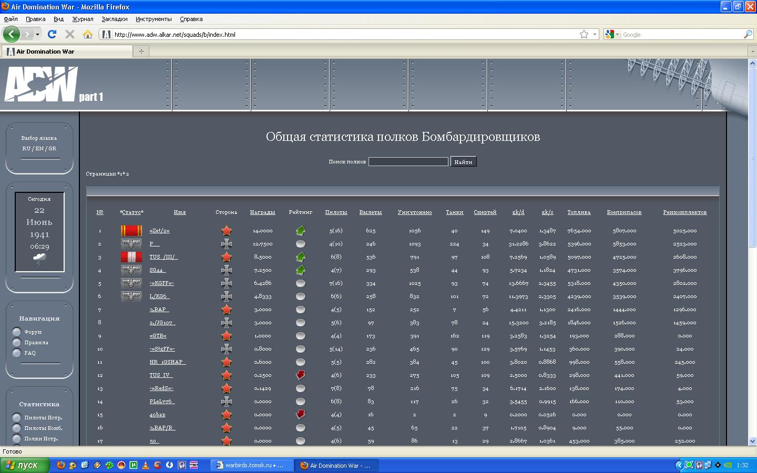This screenshot has width=757, height=473.
Task: Select the Правила navigation radio button
Action: click(x=17, y=343)
